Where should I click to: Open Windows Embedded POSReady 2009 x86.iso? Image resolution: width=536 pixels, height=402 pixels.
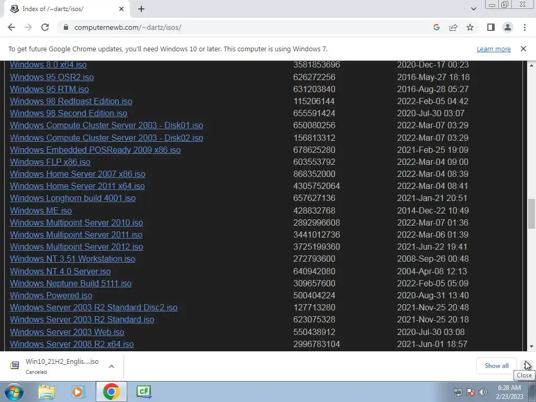[x=95, y=150]
